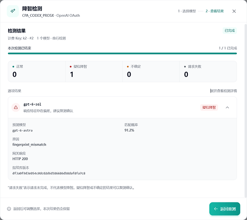The width and height of the screenshot is (247, 220).
Task: Click the gpt-6-sol result row title
Action: click(x=32, y=104)
